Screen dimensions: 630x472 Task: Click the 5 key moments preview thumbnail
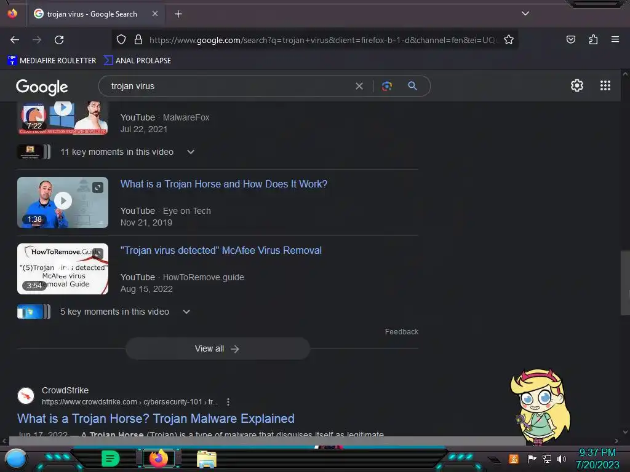coord(34,312)
